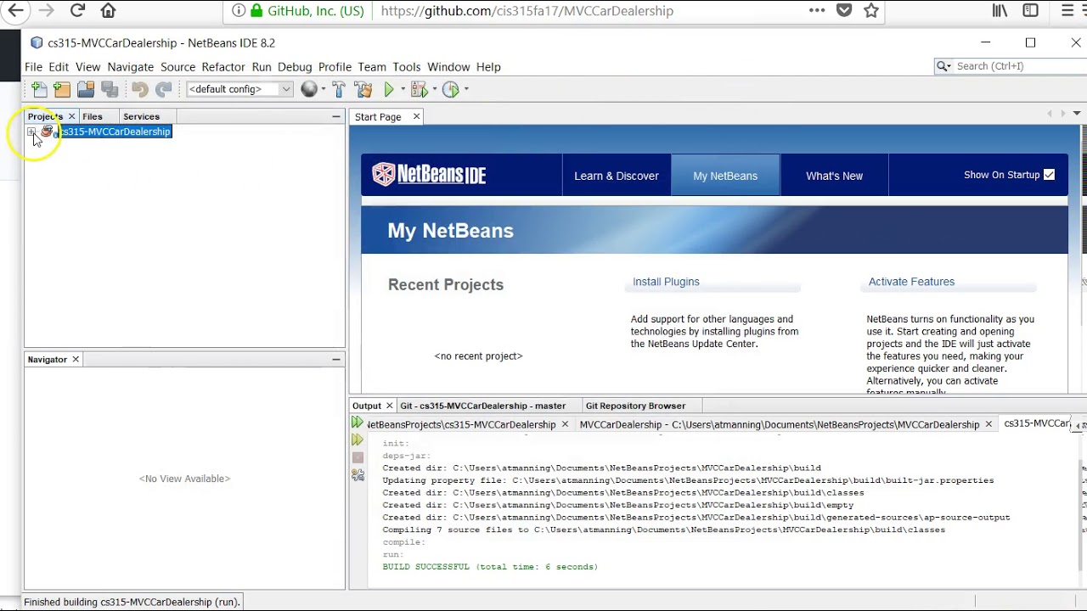The image size is (1087, 611).
Task: Click the Save All toolbar icon
Action: pyautogui.click(x=110, y=89)
